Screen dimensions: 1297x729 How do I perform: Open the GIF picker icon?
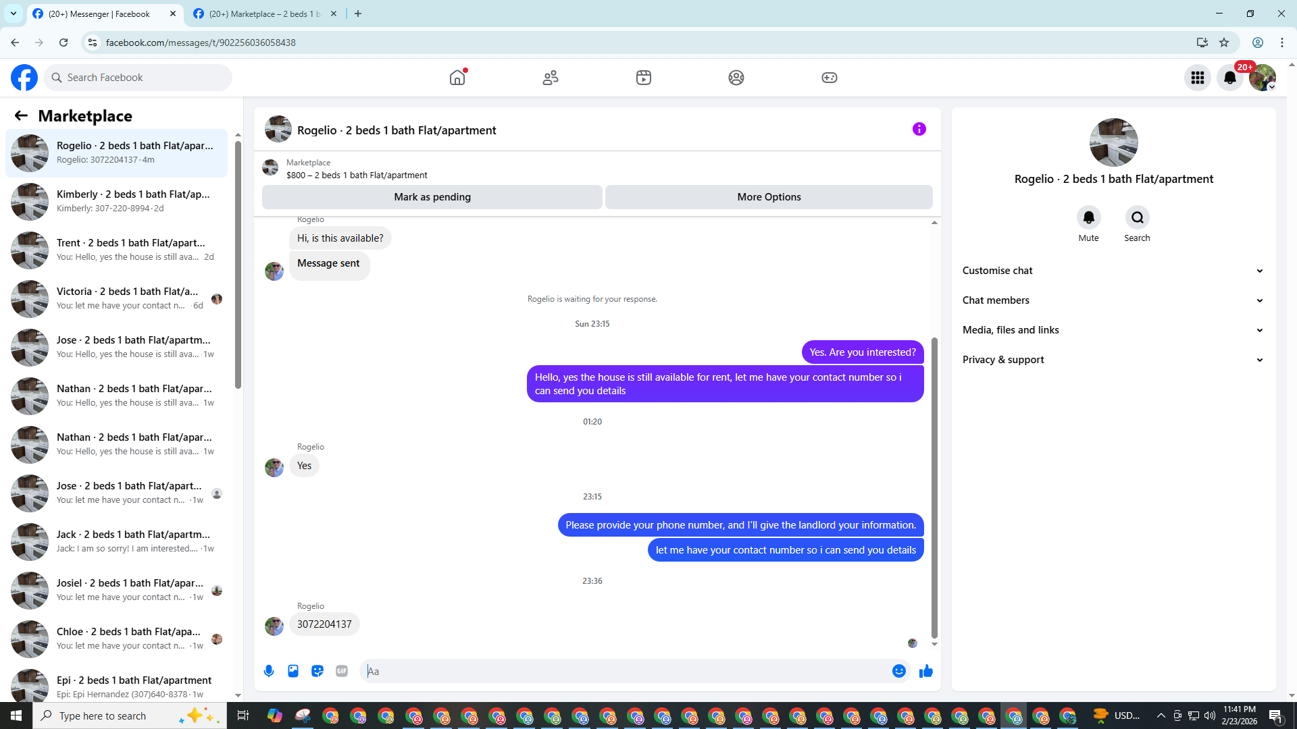pyautogui.click(x=342, y=671)
